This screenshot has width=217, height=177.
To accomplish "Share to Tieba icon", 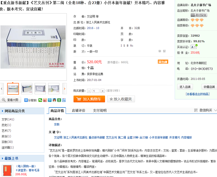I will point(64,100).
